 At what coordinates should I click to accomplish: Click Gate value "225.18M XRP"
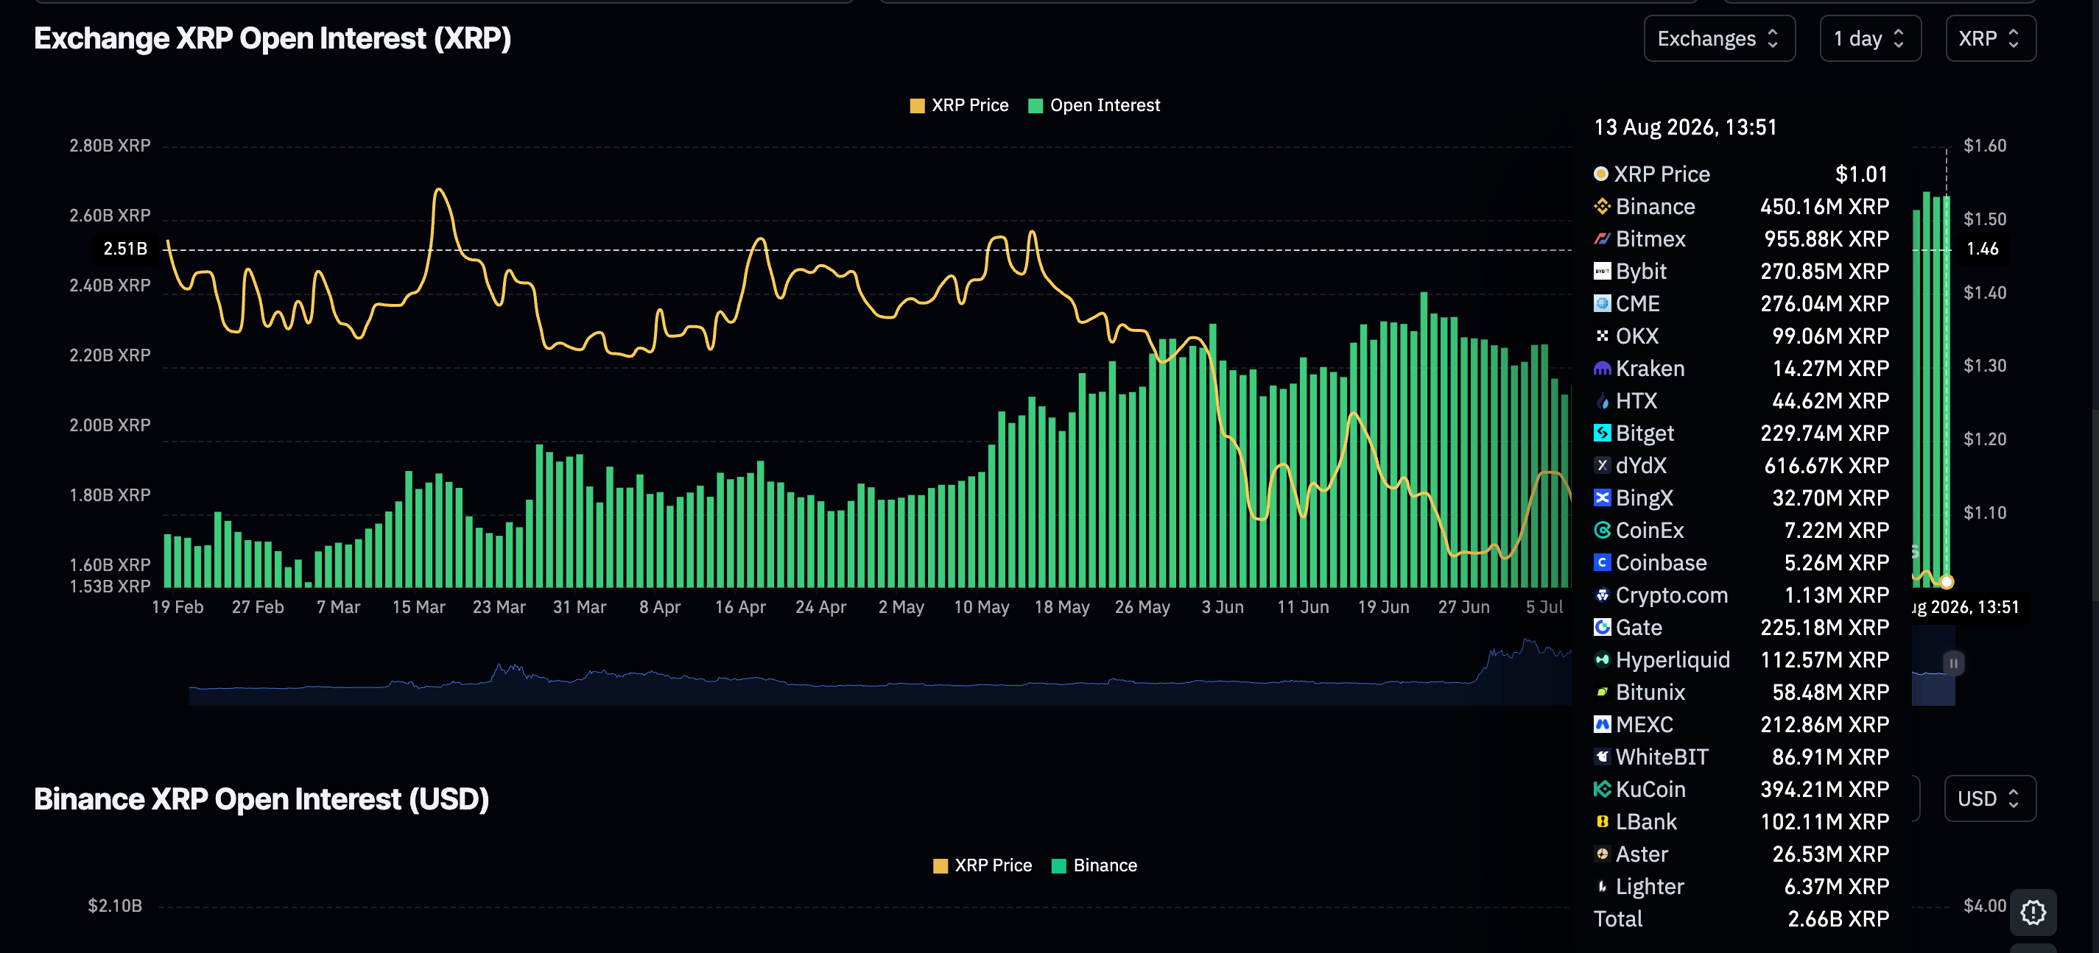[x=1824, y=627]
